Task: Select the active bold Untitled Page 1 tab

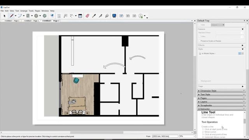Action: 51,21
